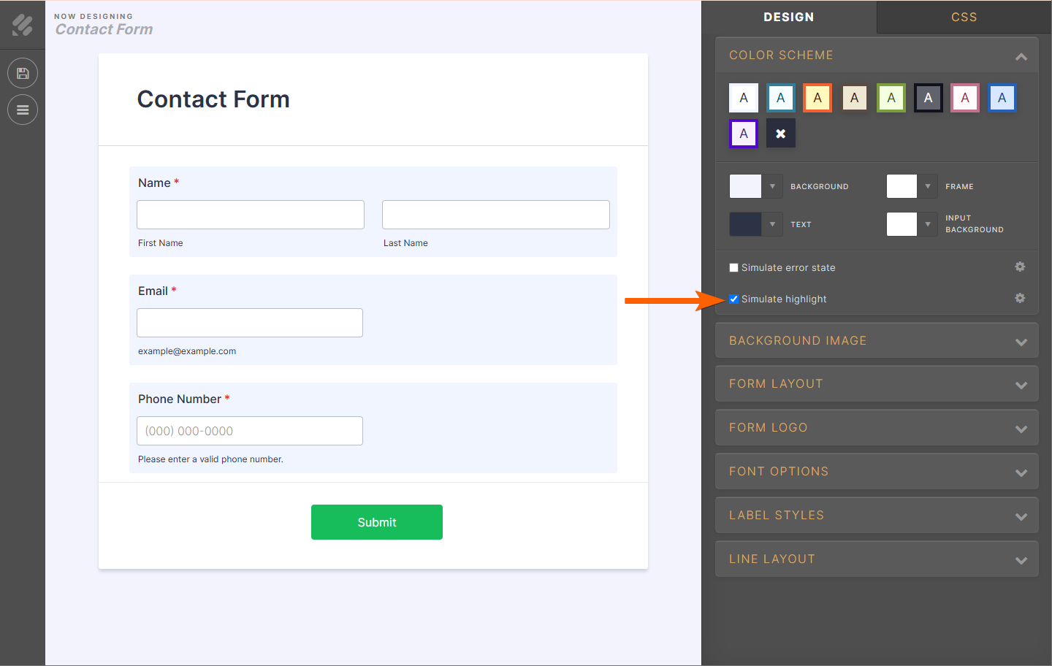Open the Text color dropdown arrow

[772, 224]
